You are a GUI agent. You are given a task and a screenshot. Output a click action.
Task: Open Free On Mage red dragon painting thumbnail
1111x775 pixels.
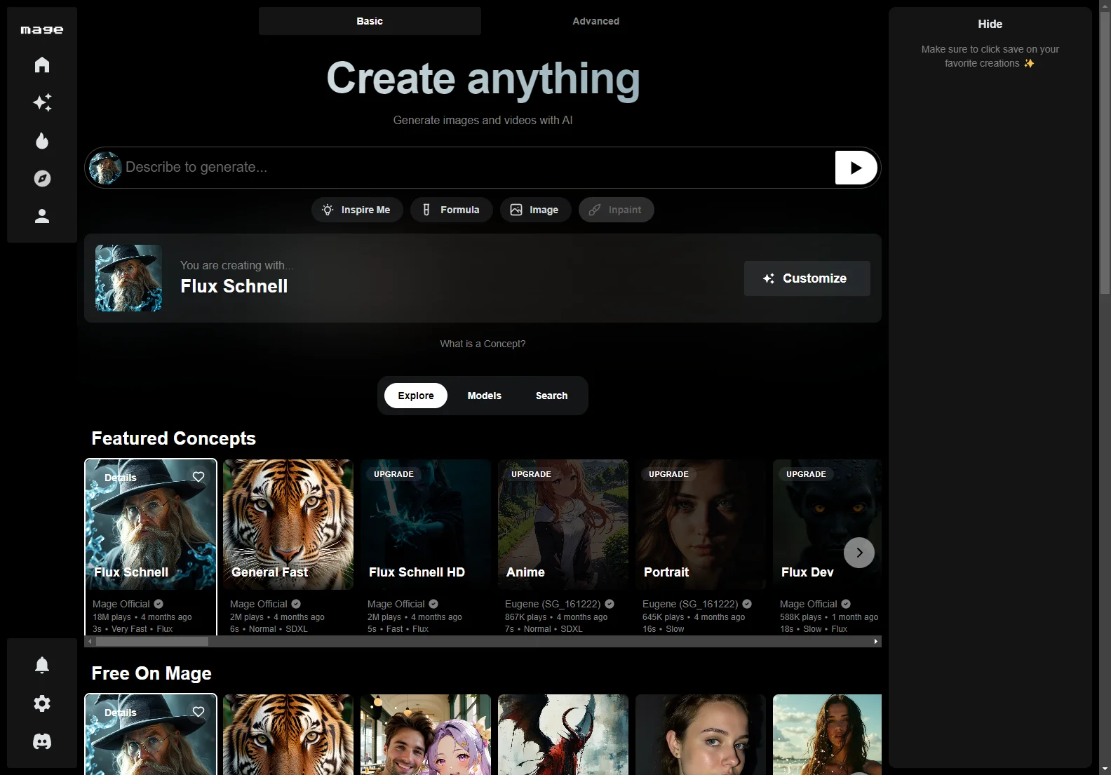coord(563,734)
